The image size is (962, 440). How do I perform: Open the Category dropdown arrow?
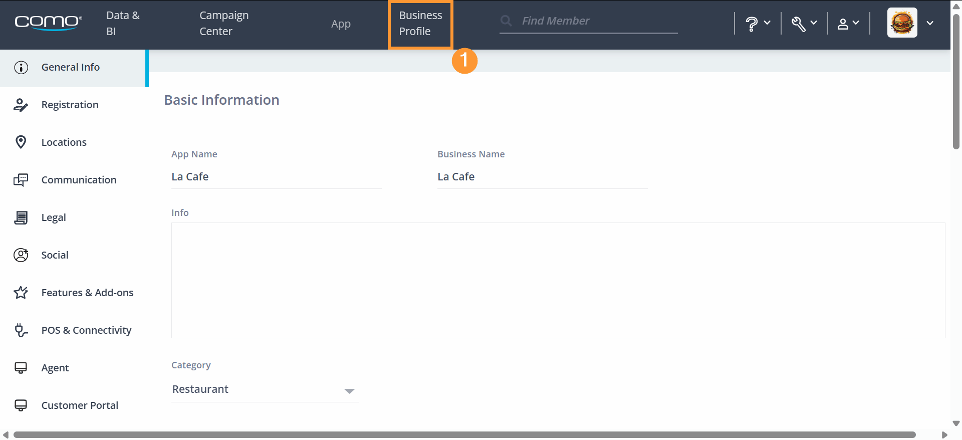click(349, 391)
